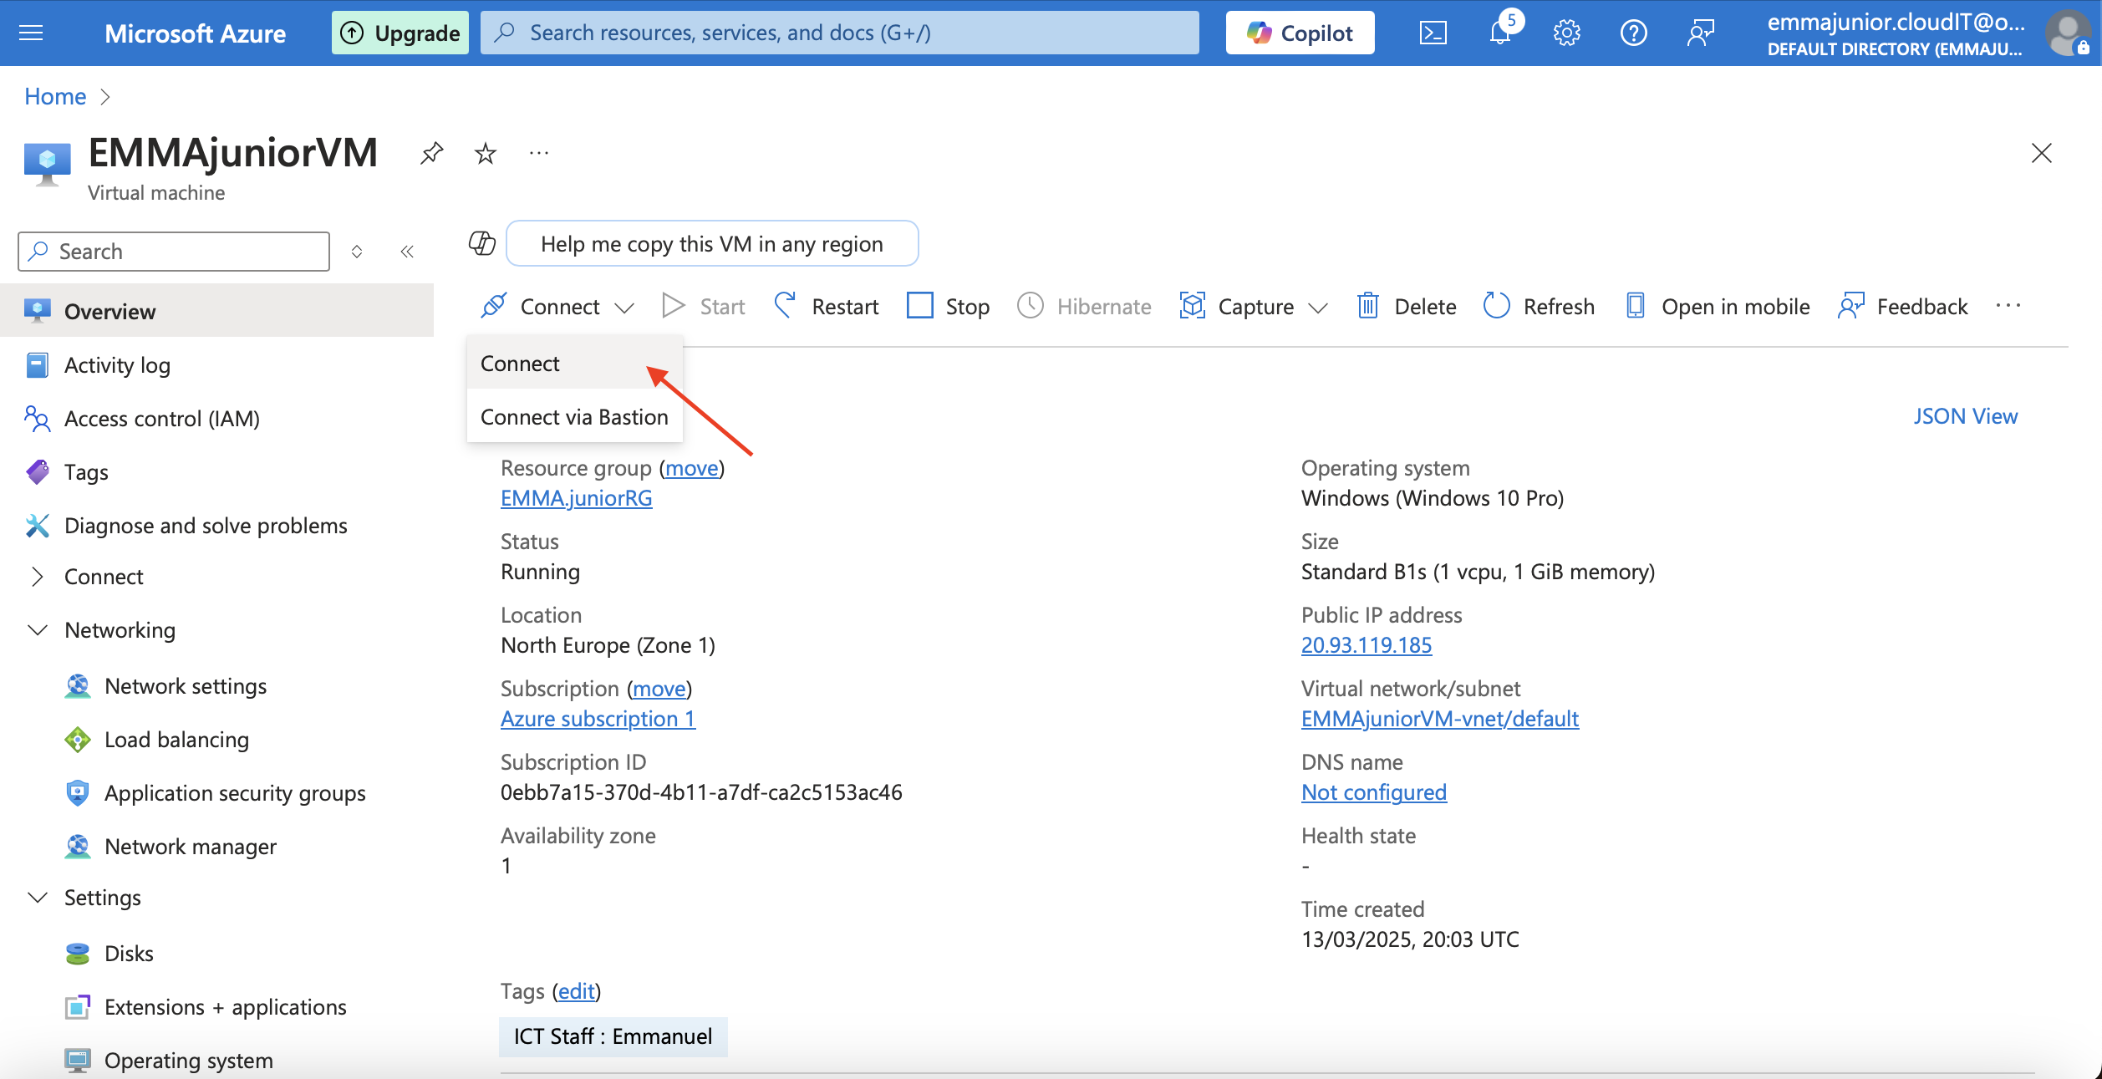
Task: Open Copilot
Action: pyautogui.click(x=1300, y=33)
